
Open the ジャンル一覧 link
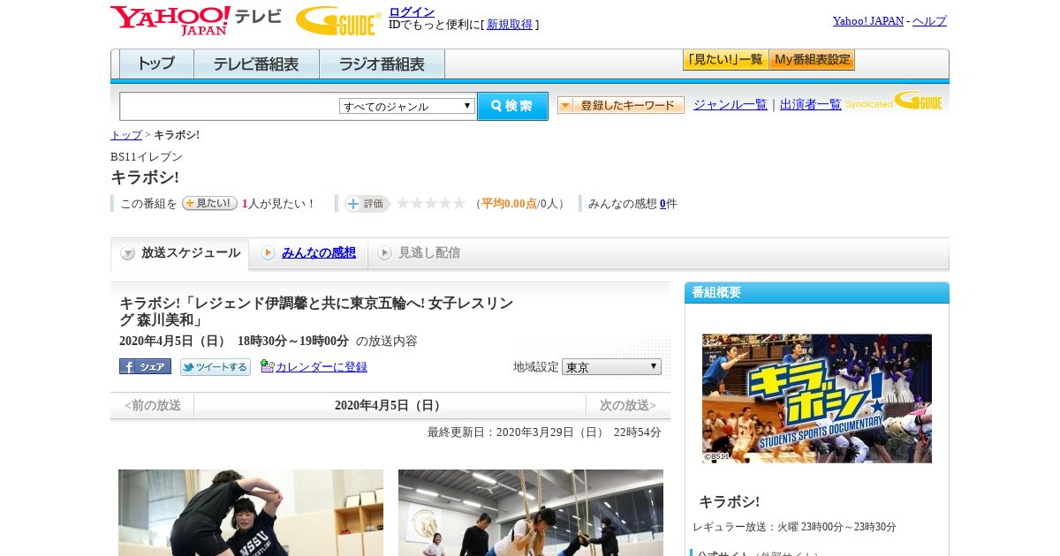[731, 104]
